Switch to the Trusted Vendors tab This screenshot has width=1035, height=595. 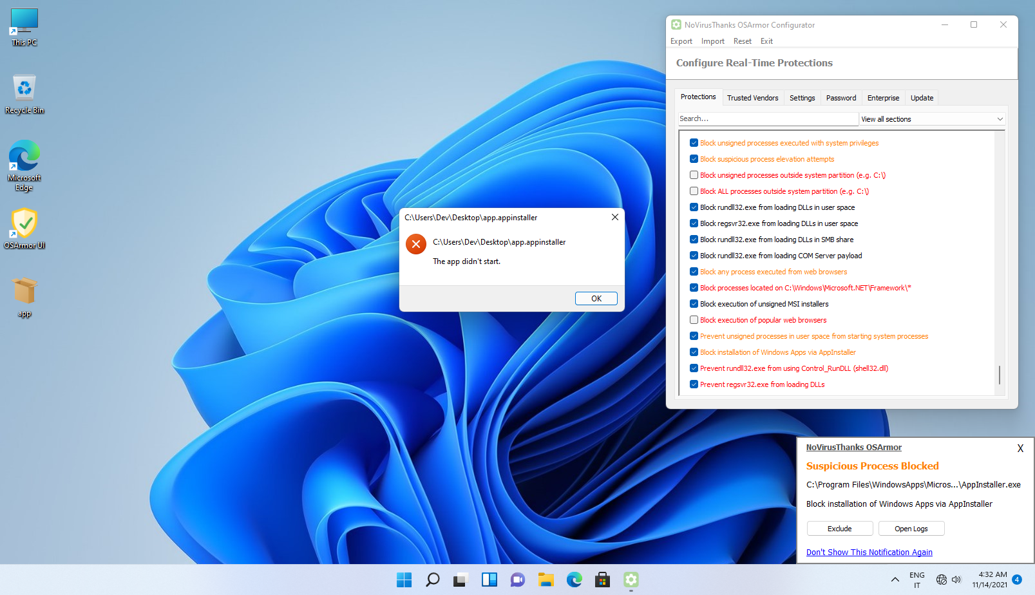tap(752, 98)
